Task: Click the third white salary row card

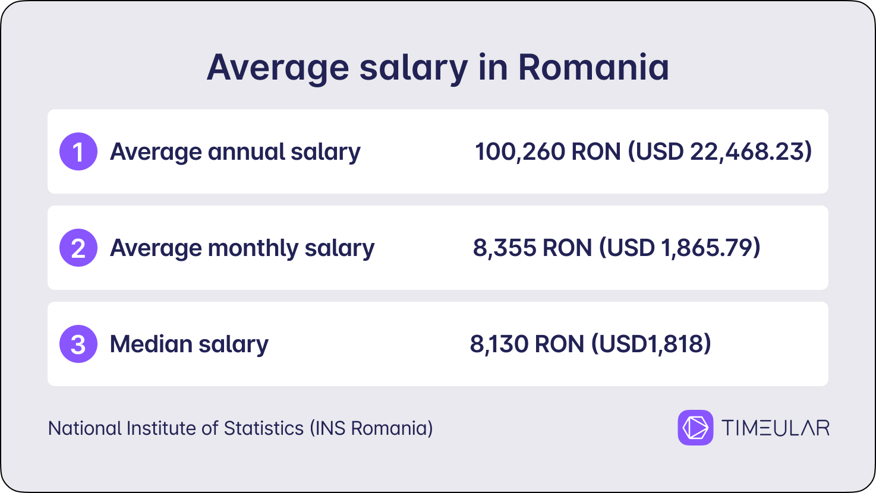Action: coord(438,344)
